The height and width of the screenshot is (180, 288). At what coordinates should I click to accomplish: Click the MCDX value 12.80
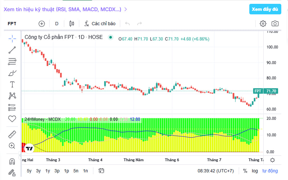135,119
